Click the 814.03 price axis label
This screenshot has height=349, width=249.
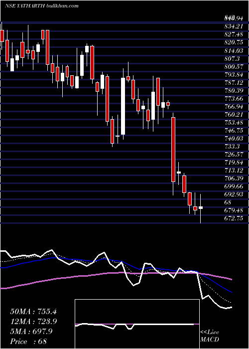234,51
